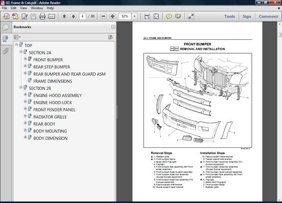Viewport: 282px width, 203px height.
Task: Collapse the SECTION 2B node
Action: click(21, 87)
